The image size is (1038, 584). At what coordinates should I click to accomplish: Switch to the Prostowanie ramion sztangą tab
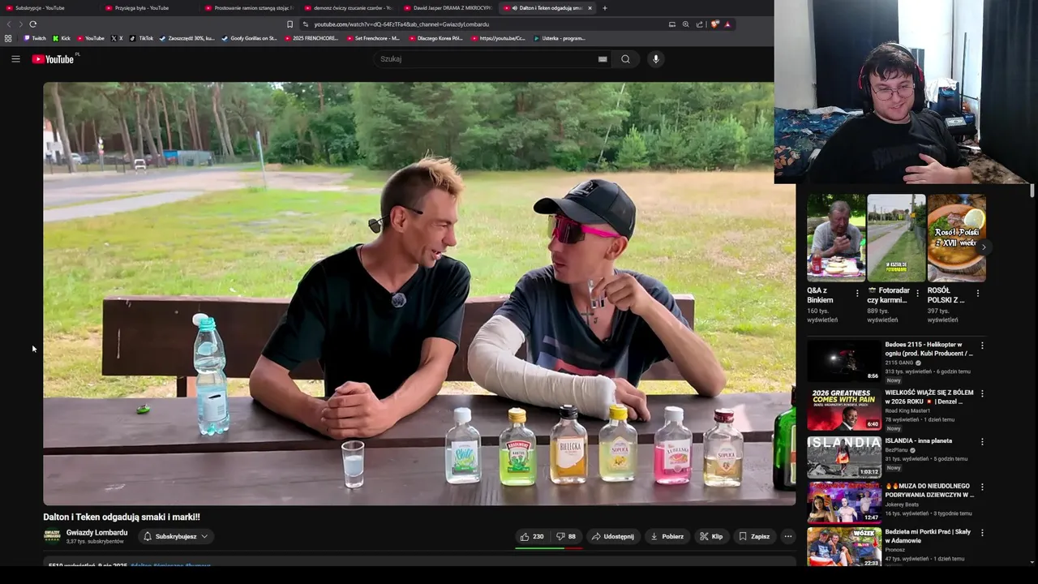pos(247,8)
